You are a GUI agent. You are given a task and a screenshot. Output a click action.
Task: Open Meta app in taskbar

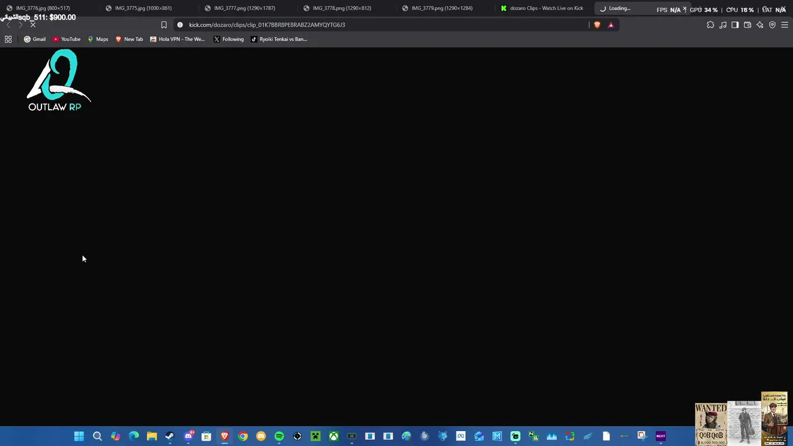pyautogui.click(x=460, y=436)
